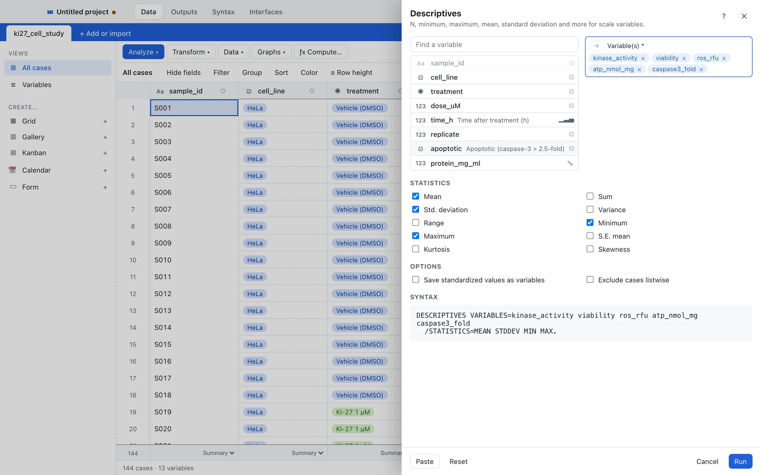Click the Find a variable search field
Image resolution: width=761 pixels, height=475 pixels.
pyautogui.click(x=494, y=45)
